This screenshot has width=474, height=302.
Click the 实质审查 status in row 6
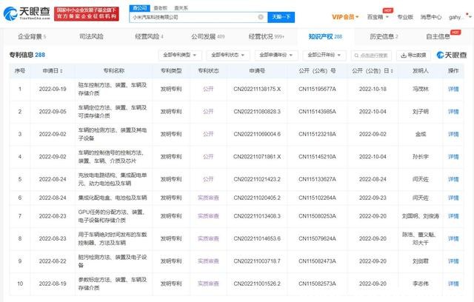[208, 198]
